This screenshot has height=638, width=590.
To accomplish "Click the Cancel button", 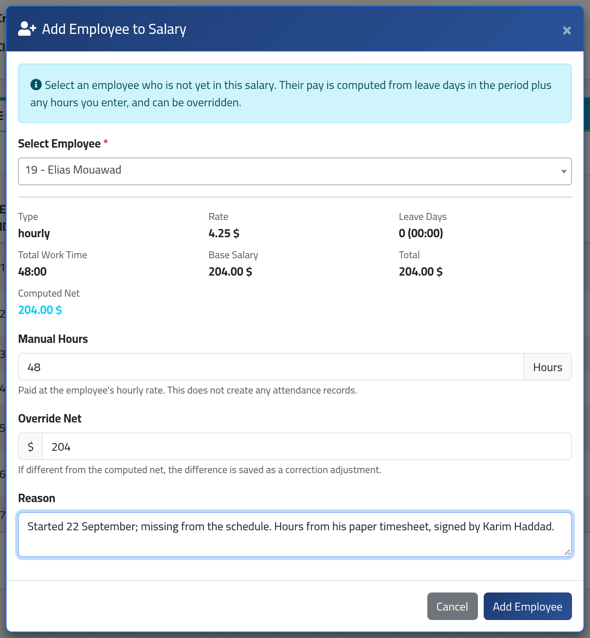I will (x=452, y=606).
